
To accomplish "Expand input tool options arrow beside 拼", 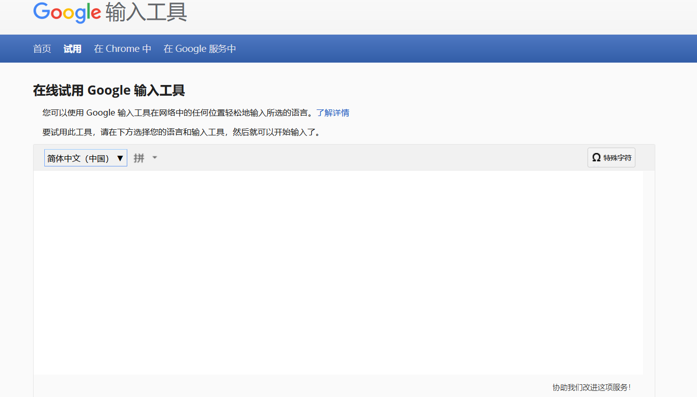I will point(155,158).
